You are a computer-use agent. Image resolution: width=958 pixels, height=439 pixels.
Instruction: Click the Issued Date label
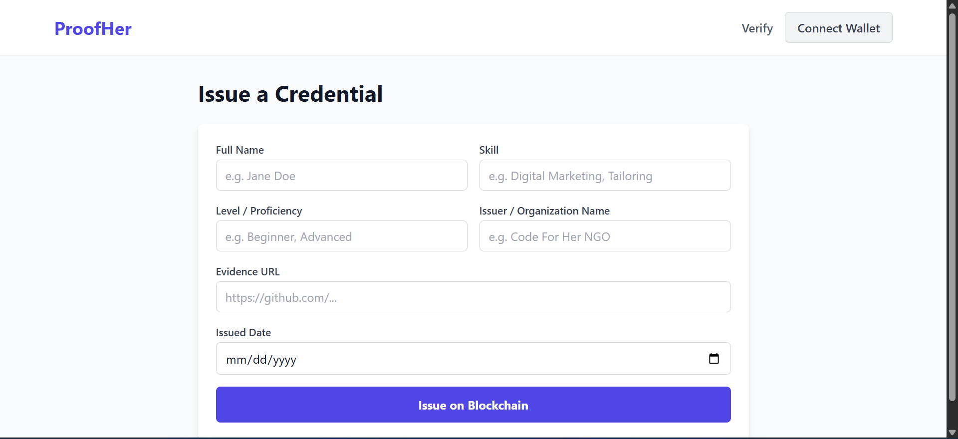243,333
